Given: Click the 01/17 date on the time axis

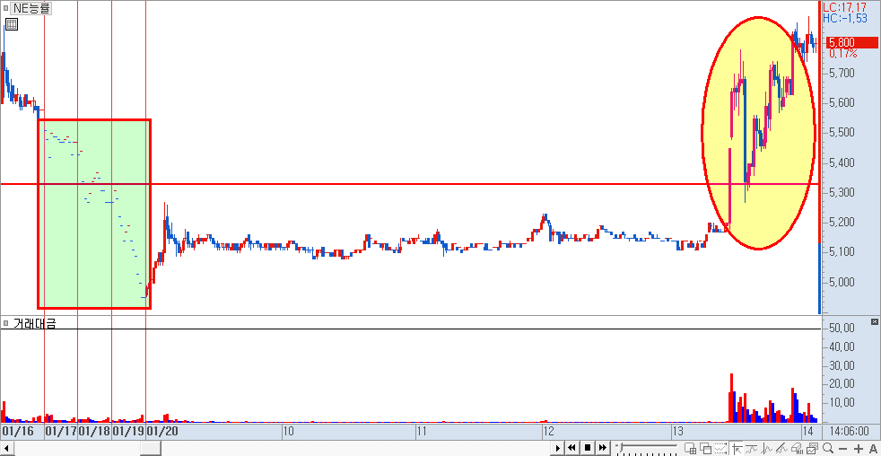Looking at the screenshot, I should pyautogui.click(x=61, y=431).
